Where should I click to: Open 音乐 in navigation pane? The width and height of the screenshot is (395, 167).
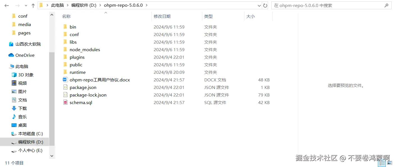point(22,117)
